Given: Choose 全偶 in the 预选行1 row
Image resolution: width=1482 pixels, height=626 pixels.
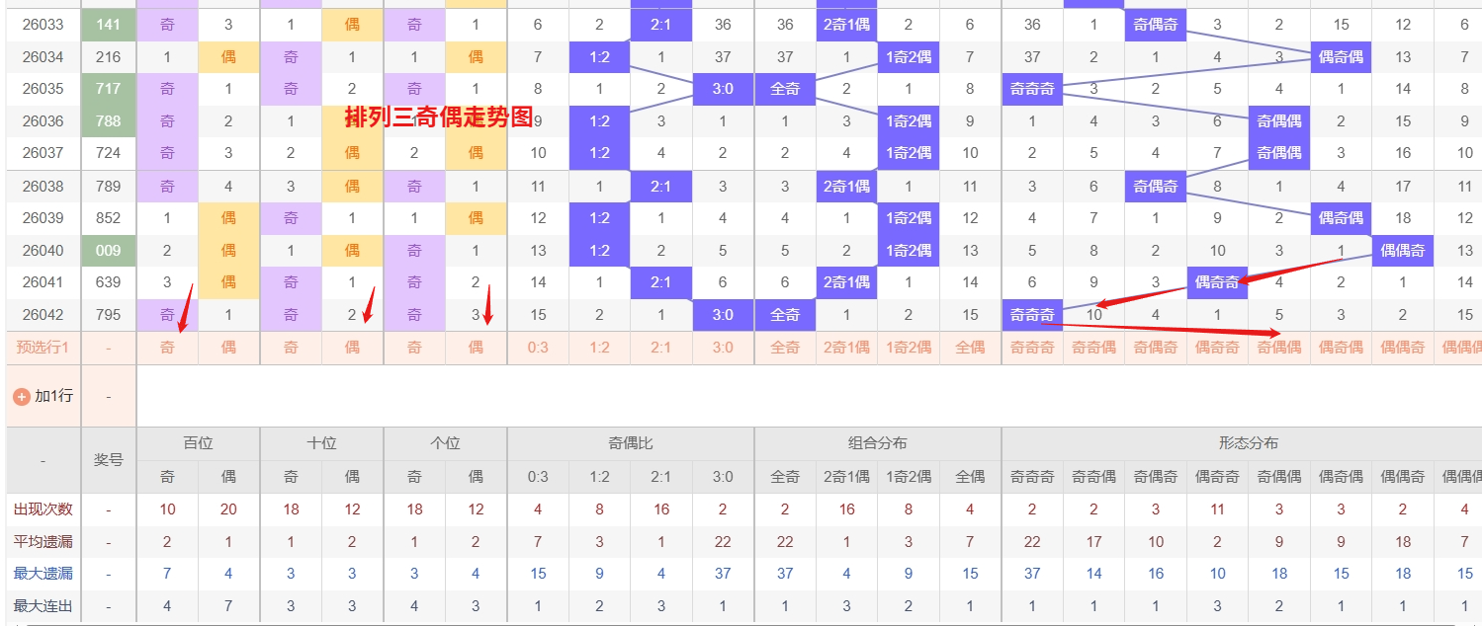Looking at the screenshot, I should (x=970, y=348).
